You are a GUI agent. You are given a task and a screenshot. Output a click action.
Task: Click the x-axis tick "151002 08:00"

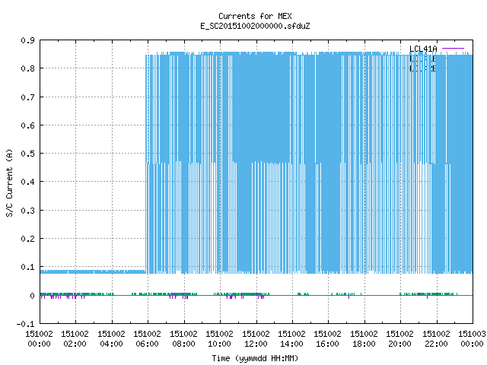[183, 339]
